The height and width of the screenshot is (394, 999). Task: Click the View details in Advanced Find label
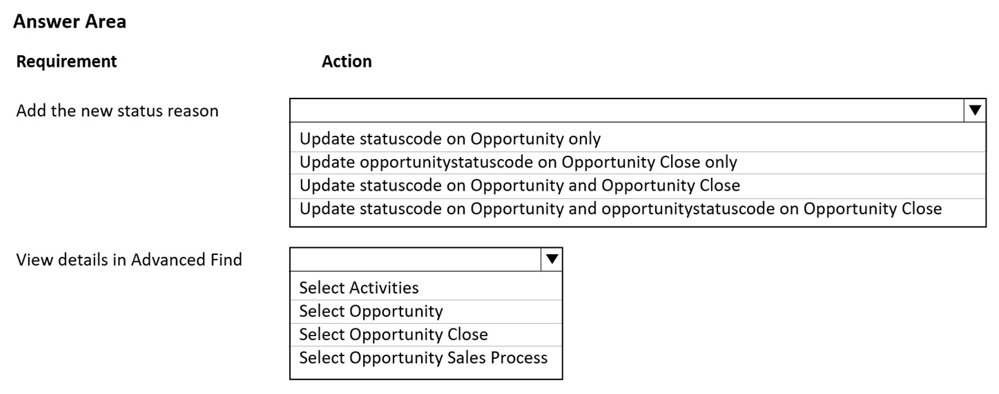point(129,260)
